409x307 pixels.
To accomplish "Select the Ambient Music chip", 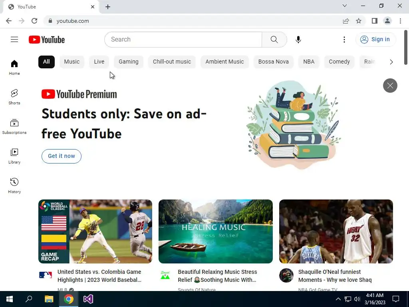I will click(x=224, y=62).
